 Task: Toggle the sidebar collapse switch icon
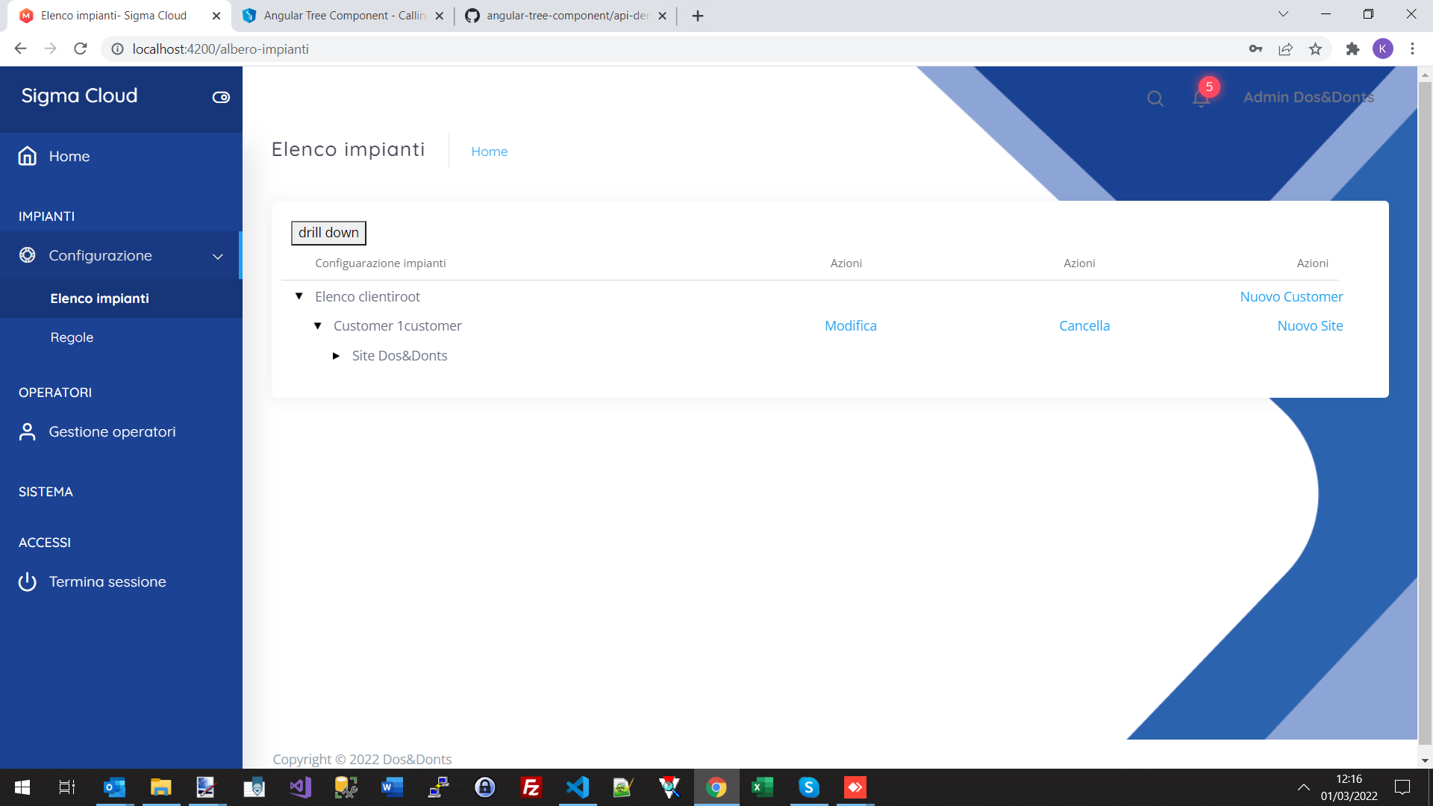pos(221,97)
